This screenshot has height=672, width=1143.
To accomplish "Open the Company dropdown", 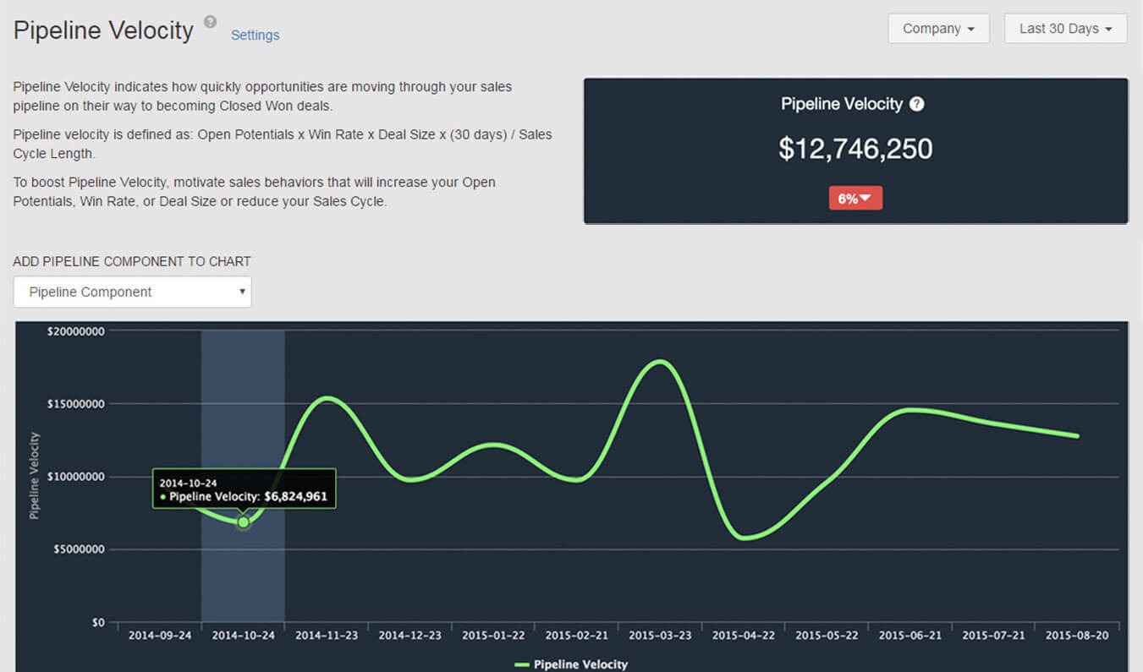I will click(x=937, y=29).
